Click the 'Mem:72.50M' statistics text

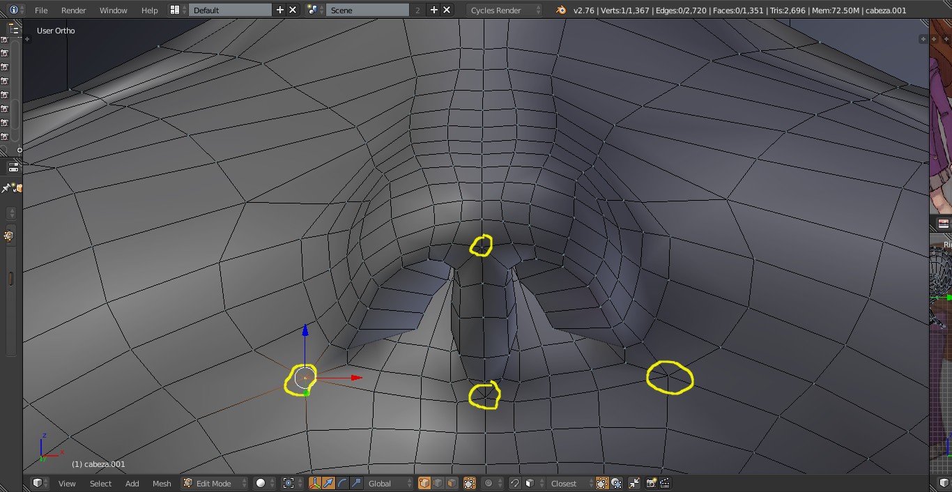[836, 10]
